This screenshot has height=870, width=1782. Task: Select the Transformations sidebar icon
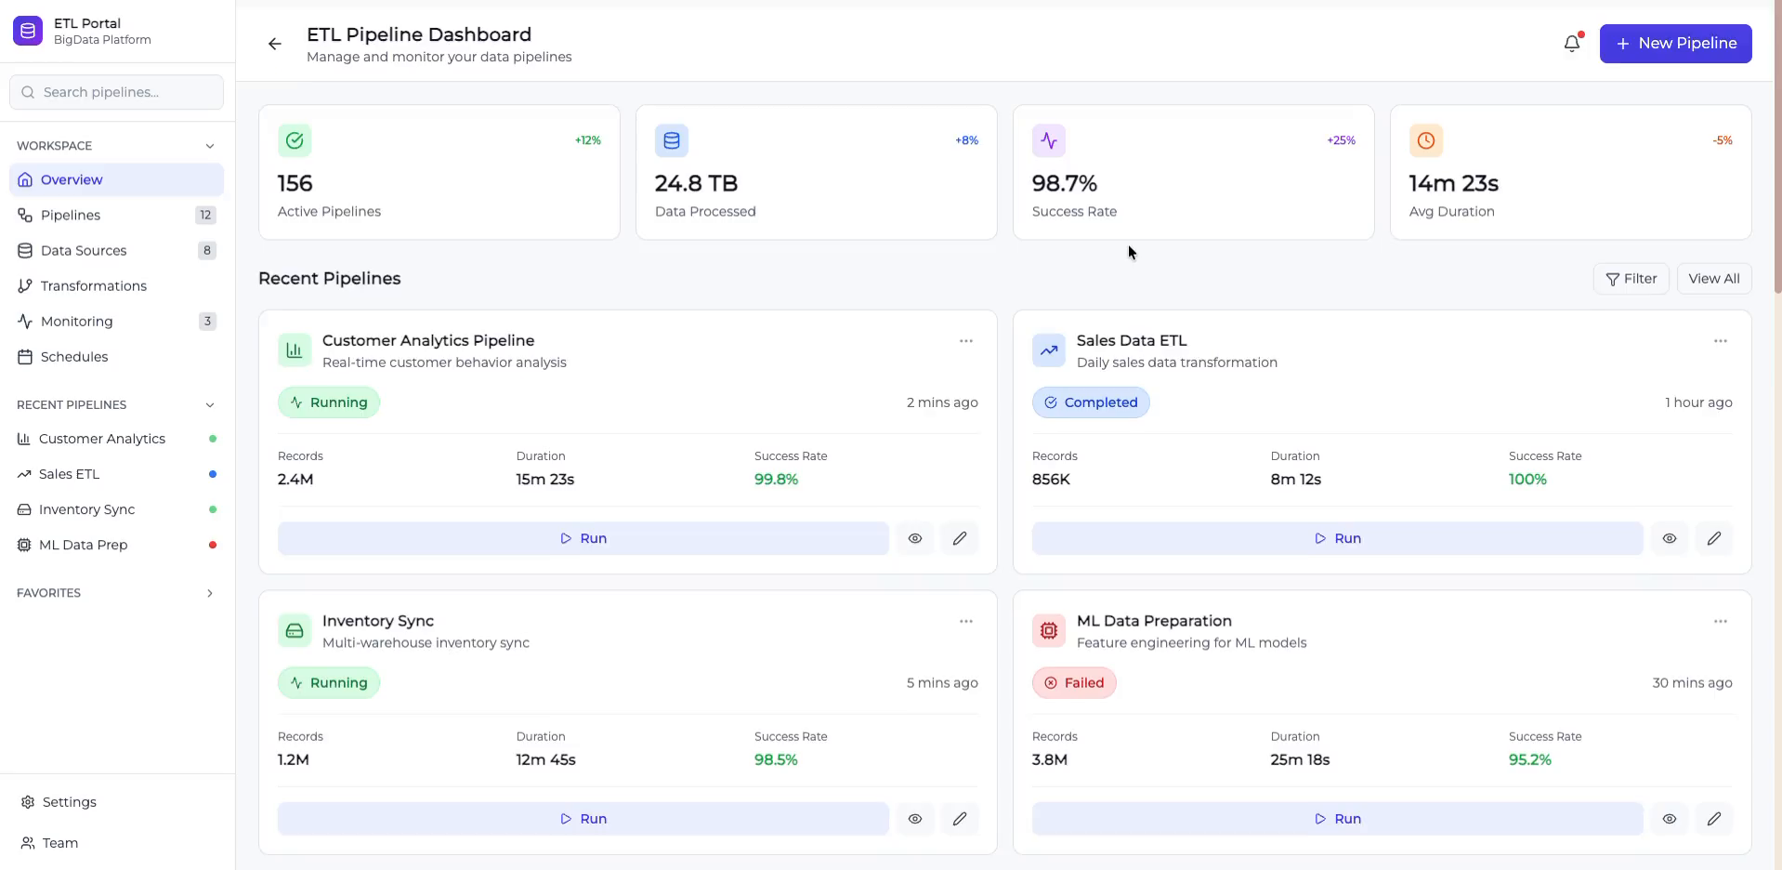25,285
